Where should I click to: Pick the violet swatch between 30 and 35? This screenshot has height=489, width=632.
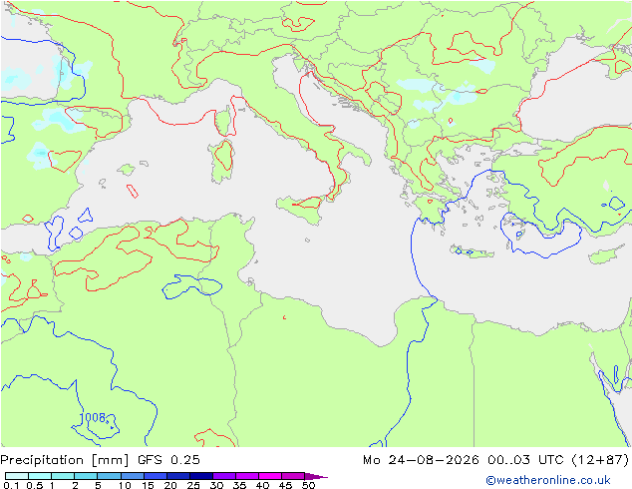pos(223,476)
